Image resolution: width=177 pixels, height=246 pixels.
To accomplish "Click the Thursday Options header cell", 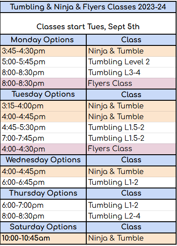I will (43, 193).
